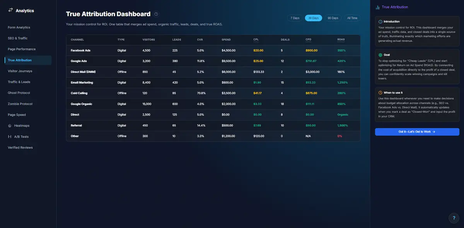Click the Organic ROAS value
The height and width of the screenshot is (228, 464).
pyautogui.click(x=343, y=115)
